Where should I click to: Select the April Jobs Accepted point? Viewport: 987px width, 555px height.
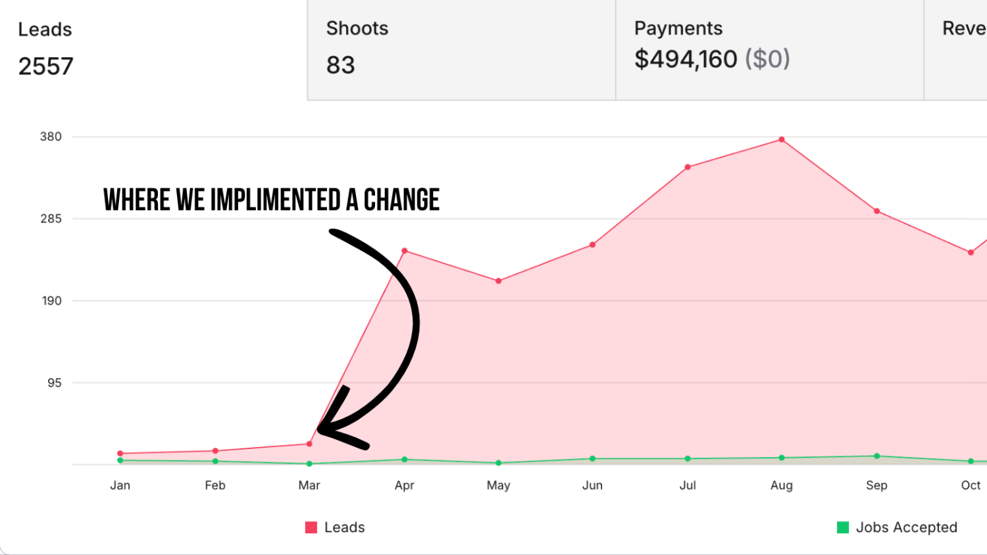click(x=405, y=460)
